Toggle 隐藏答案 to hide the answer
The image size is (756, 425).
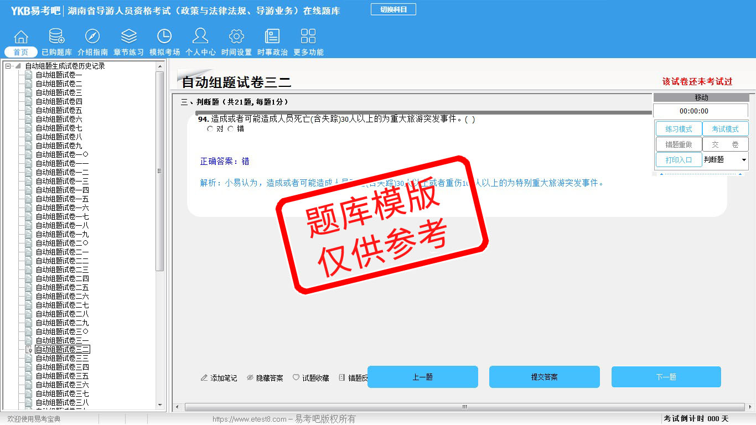265,378
